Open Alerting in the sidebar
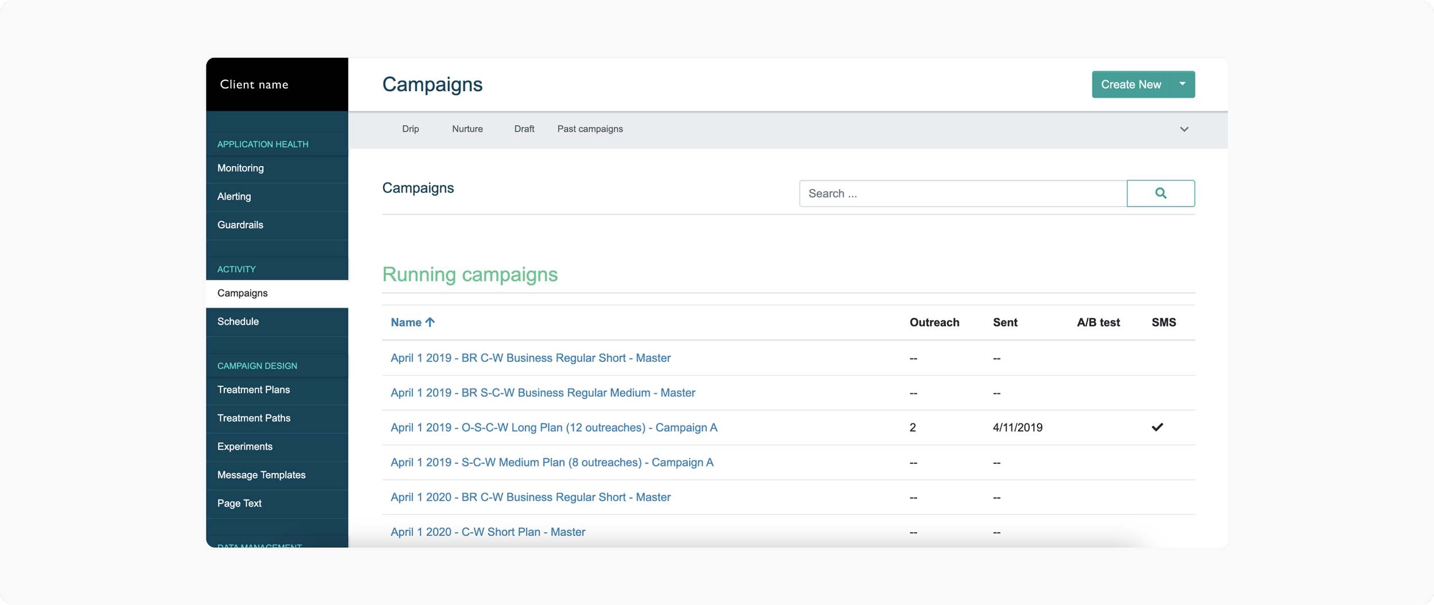The image size is (1434, 605). coord(277,197)
